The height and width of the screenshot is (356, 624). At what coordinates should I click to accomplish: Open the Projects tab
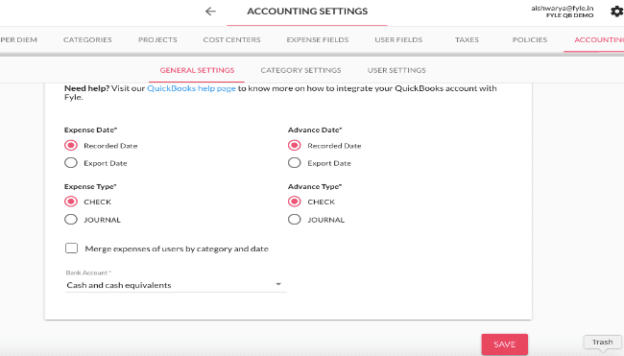click(157, 39)
